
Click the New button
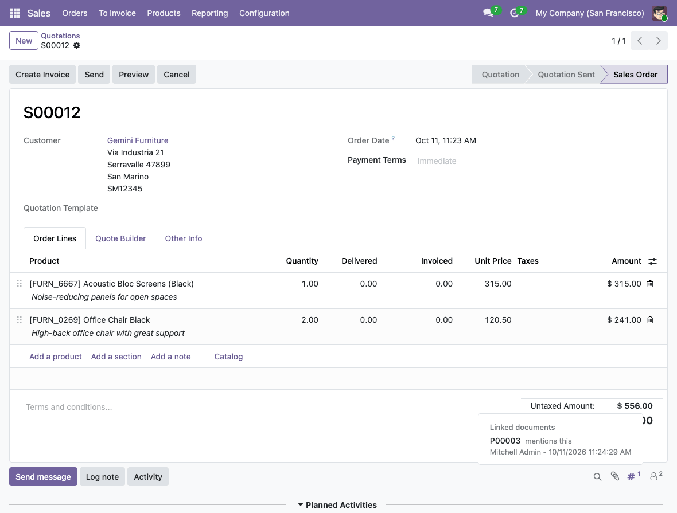pyautogui.click(x=24, y=41)
